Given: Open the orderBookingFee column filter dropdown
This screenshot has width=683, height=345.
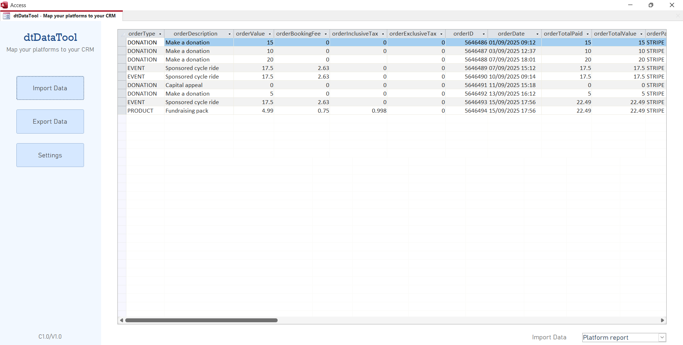Looking at the screenshot, I should pos(326,34).
